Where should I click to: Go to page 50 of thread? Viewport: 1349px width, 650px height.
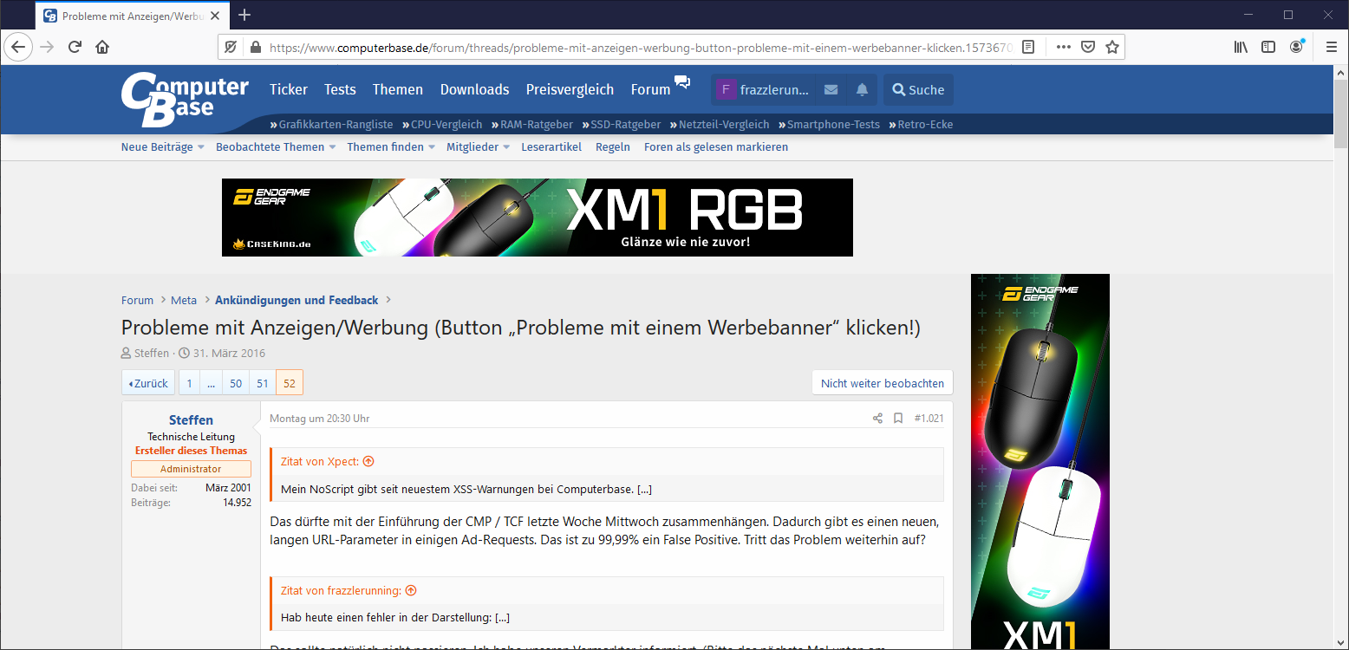click(x=236, y=383)
